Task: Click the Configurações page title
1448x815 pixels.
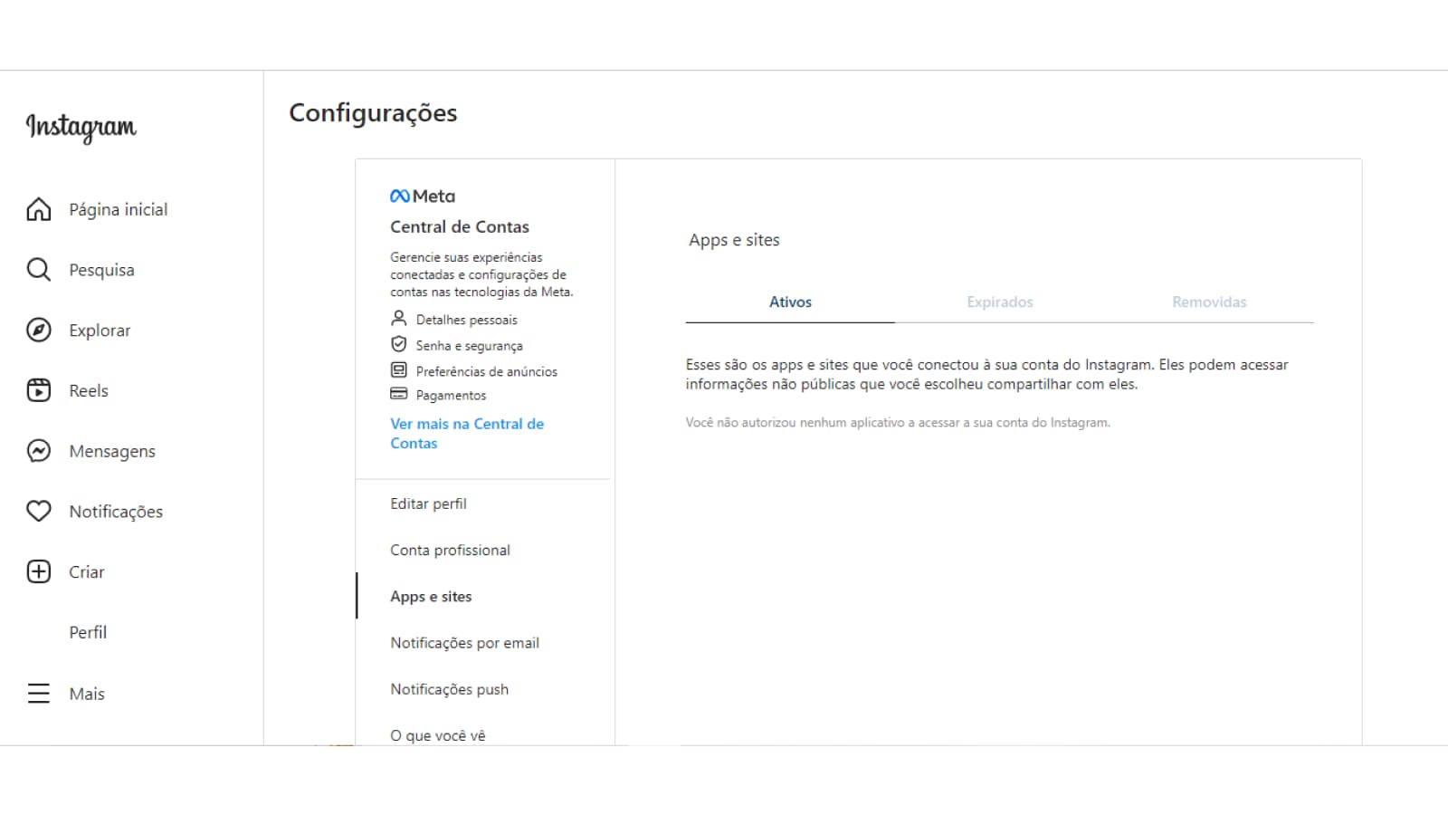Action: point(373,113)
